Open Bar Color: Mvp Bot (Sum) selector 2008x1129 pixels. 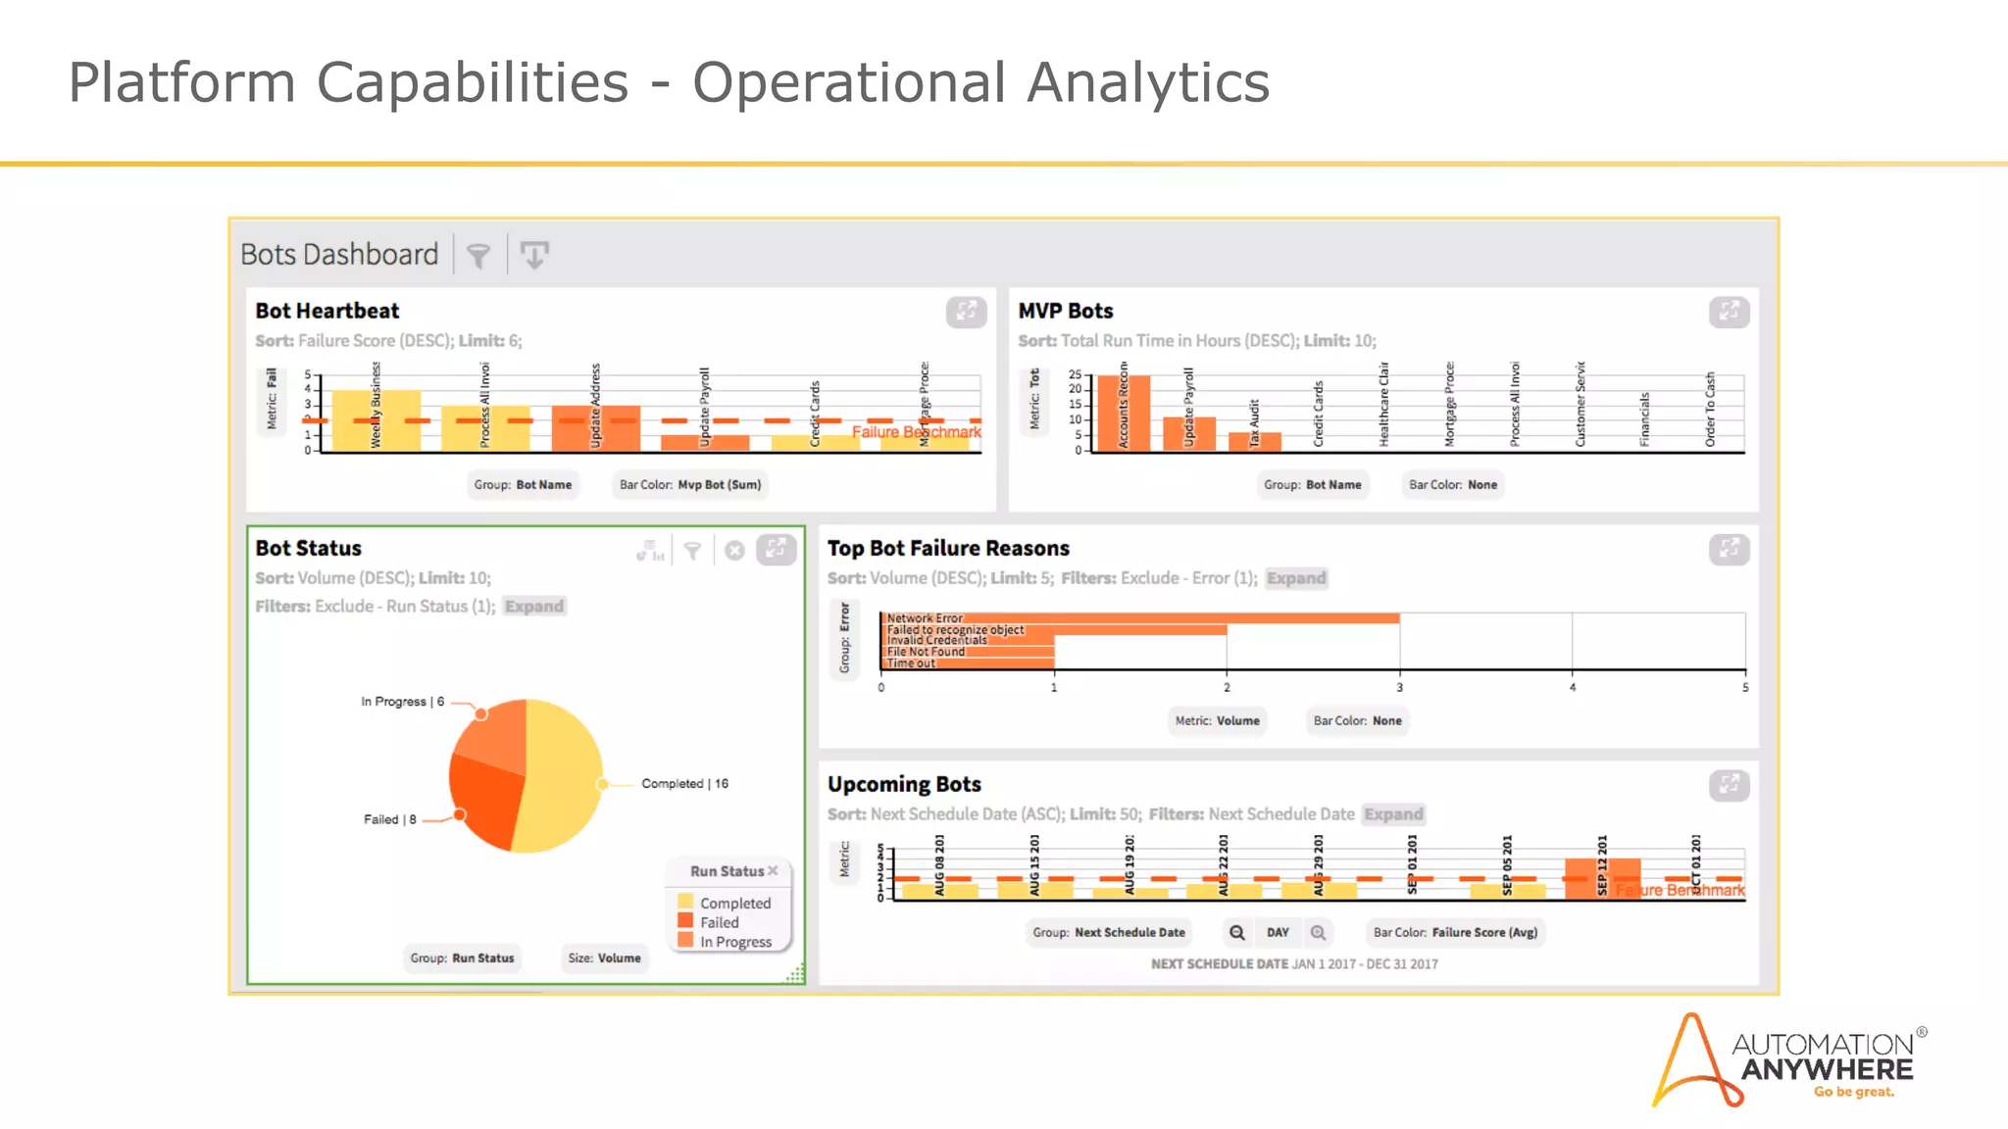[690, 485]
